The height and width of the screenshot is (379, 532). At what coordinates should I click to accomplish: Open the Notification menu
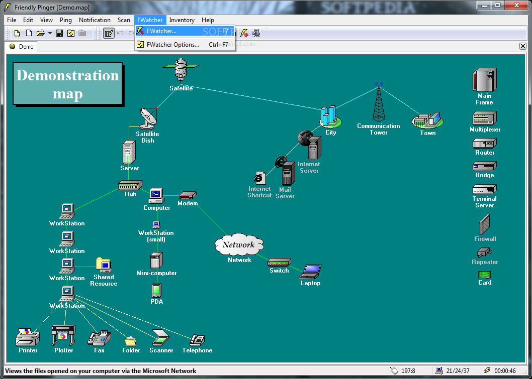[x=95, y=20]
